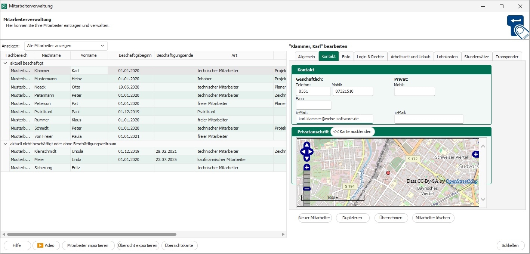
Task: Pan the map down with arrow
Action: click(307, 158)
